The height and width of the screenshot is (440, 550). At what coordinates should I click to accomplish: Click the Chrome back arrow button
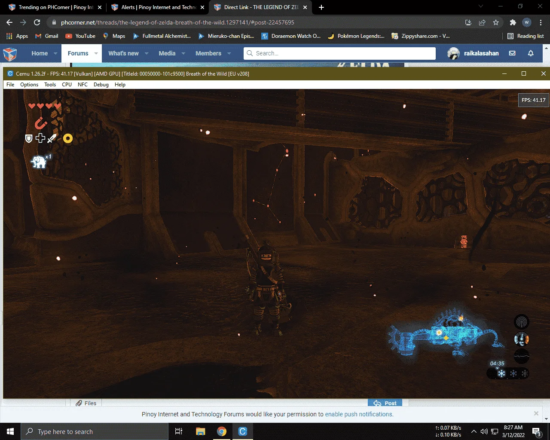pos(9,22)
